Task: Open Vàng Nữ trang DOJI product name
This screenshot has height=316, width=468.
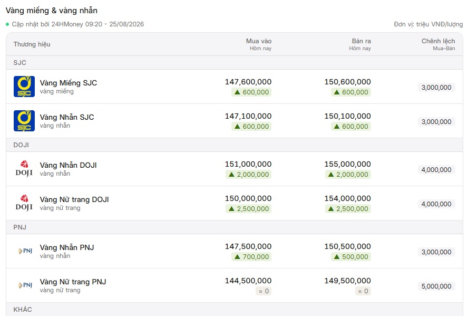Action: (74, 199)
